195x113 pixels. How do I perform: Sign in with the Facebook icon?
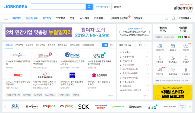click(183, 37)
